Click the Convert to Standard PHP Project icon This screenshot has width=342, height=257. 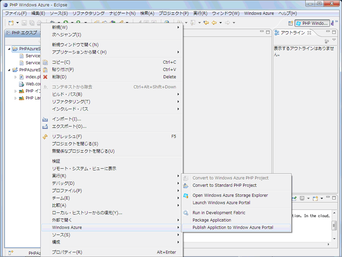(x=186, y=185)
